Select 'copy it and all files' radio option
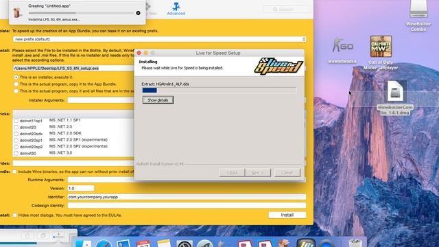439x247 pixels. (16, 91)
